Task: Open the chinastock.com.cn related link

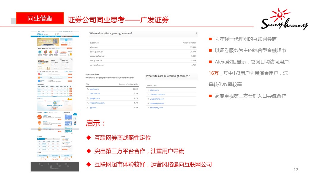Action: [157, 94]
